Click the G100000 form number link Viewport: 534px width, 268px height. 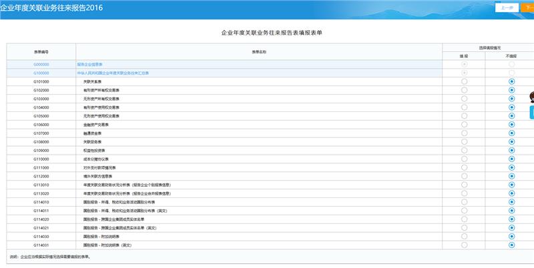(41, 73)
